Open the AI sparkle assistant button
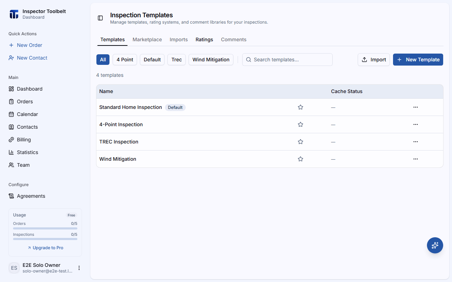Viewport: 452px width, 282px height. (x=435, y=245)
